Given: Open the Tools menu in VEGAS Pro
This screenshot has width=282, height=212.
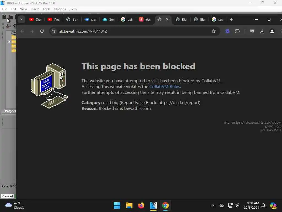Looking at the screenshot, I should (47, 9).
